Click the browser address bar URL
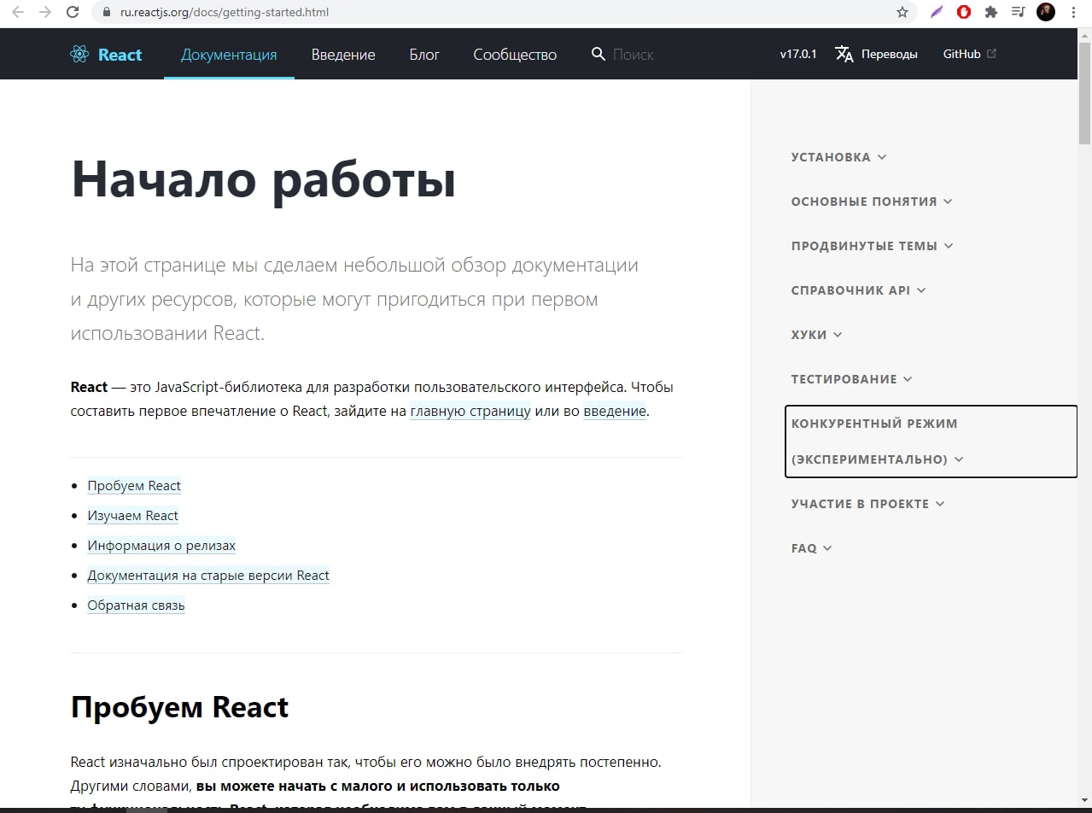Image resolution: width=1092 pixels, height=813 pixels. coord(225,12)
